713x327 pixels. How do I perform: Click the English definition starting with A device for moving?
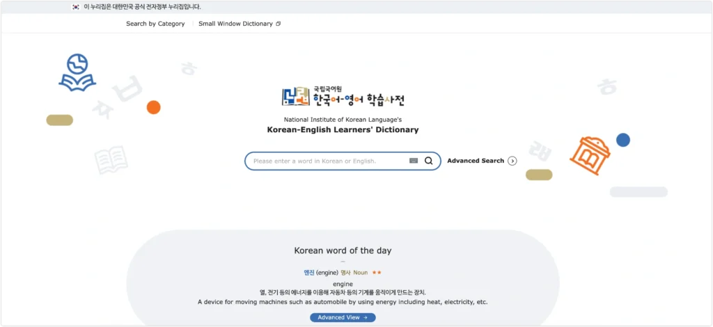pyautogui.click(x=343, y=302)
